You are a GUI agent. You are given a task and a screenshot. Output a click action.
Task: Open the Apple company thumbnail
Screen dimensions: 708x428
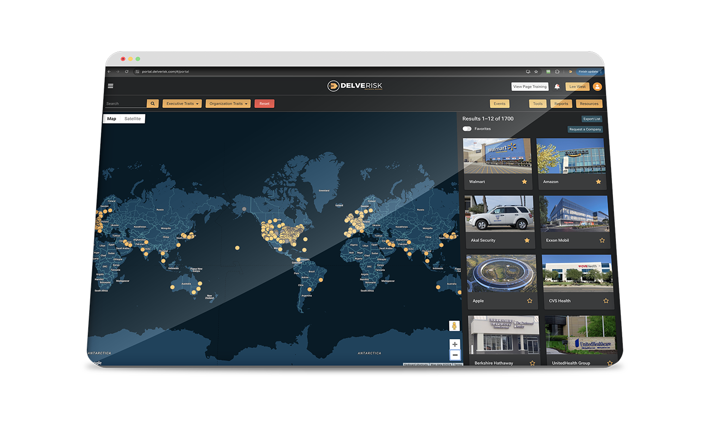[x=502, y=273]
